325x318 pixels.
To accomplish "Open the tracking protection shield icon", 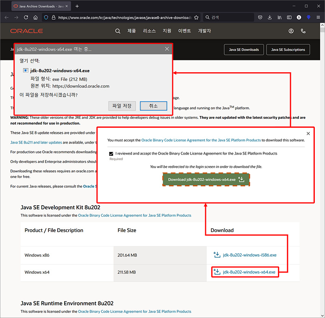I will pyautogui.click(x=46, y=17).
